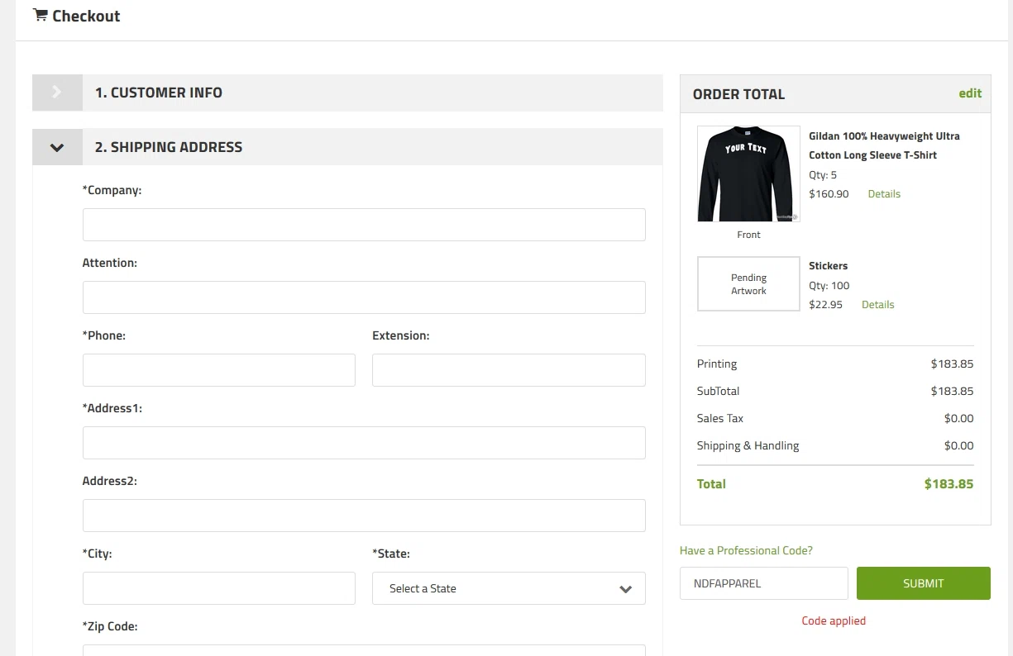The height and width of the screenshot is (656, 1013).
Task: Click the Professional Code input field
Action: click(x=763, y=583)
